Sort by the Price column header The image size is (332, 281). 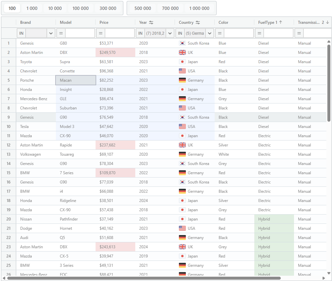pyautogui.click(x=115, y=22)
